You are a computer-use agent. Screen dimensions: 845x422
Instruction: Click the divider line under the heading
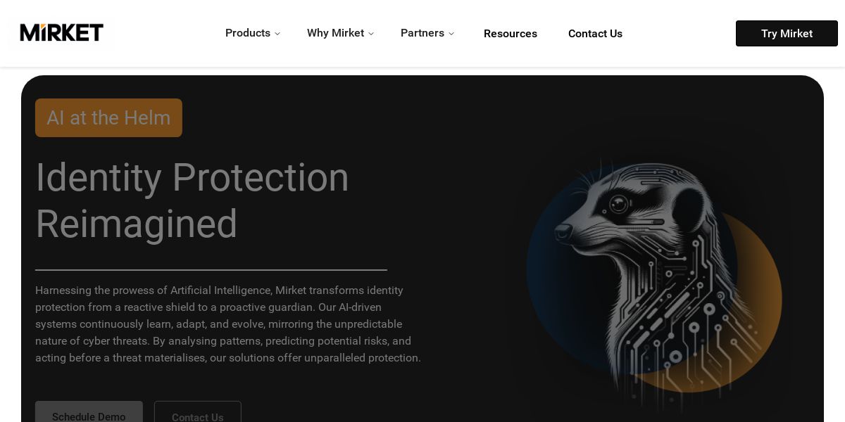click(x=211, y=270)
